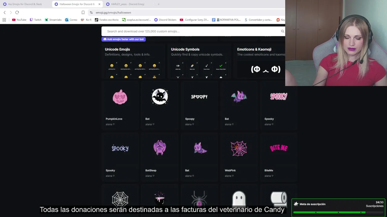
Task: Click the Meta de suscripción progress bar
Action: click(338, 212)
